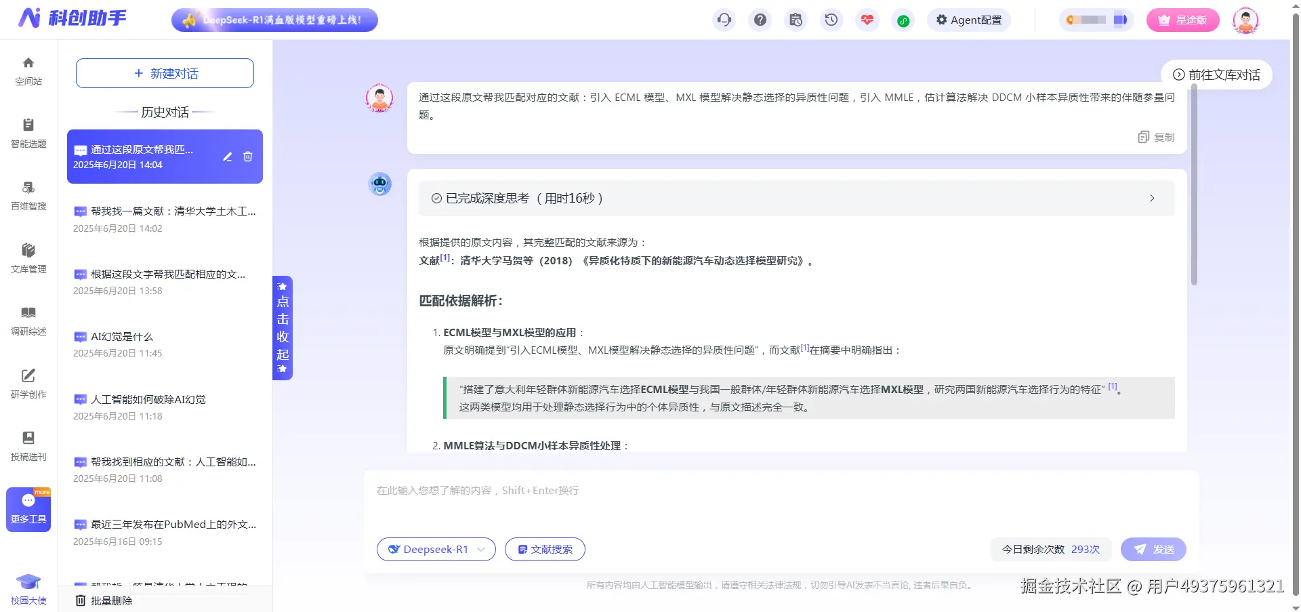Open selected conversation 通过这段原文帮我匹...
This screenshot has height=612, width=1301.
coord(165,157)
